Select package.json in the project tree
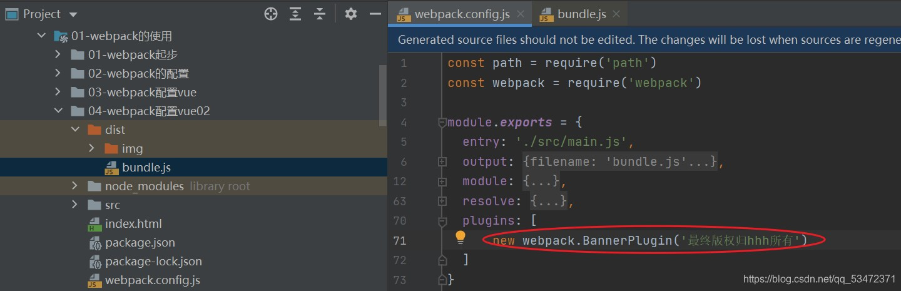This screenshot has width=901, height=291. pyautogui.click(x=140, y=242)
